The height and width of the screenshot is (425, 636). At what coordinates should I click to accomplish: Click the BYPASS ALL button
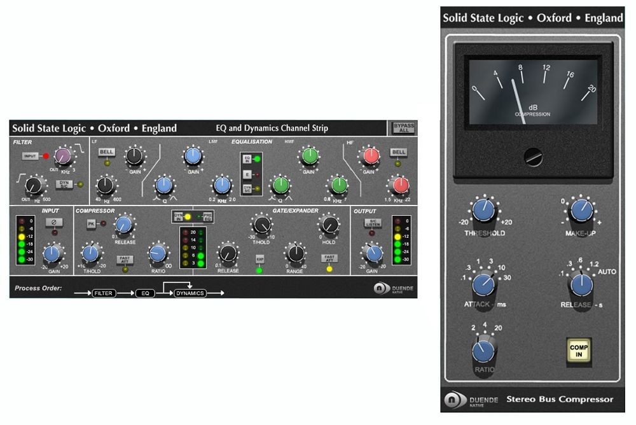404,128
